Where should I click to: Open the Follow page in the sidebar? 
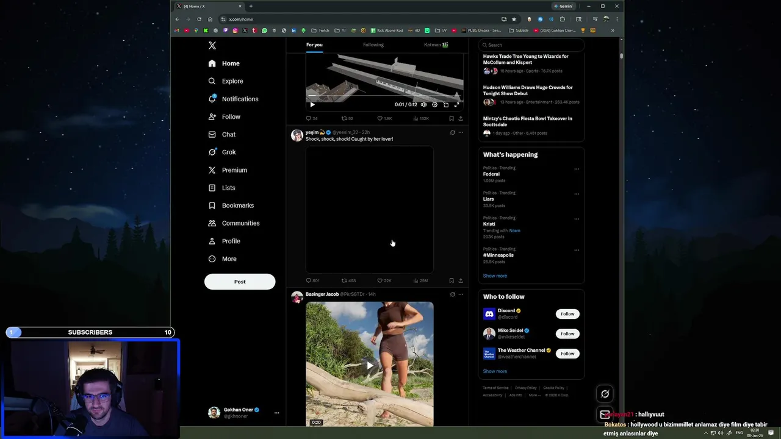224,116
